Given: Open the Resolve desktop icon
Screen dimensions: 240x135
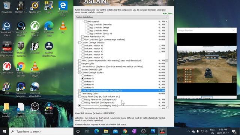Looking at the screenshot, I should tap(49, 108).
